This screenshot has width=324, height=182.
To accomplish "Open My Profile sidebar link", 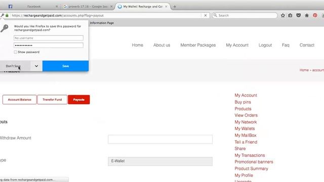I will [x=244, y=175].
